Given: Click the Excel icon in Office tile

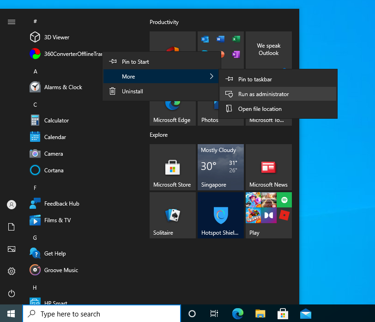Looking at the screenshot, I should click(x=236, y=39).
